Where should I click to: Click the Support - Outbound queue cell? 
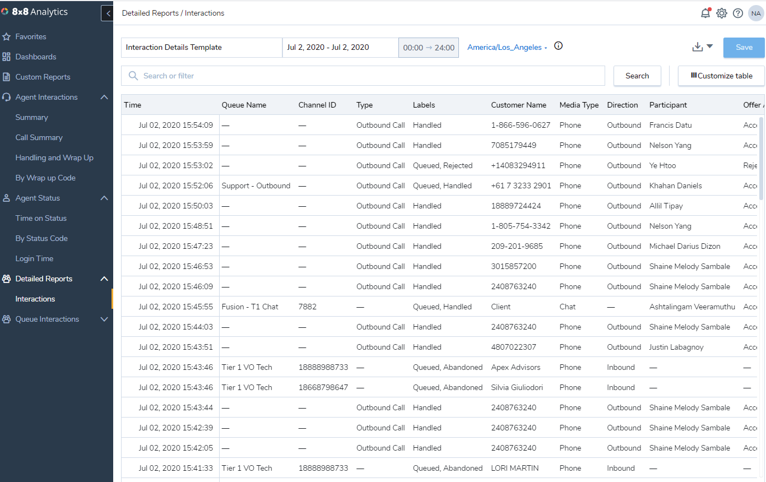click(256, 186)
